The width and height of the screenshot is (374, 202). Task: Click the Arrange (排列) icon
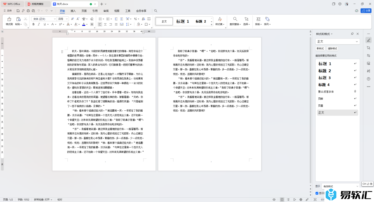(x=267, y=19)
